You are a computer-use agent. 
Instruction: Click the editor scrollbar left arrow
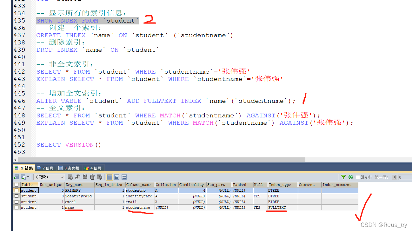15,160
